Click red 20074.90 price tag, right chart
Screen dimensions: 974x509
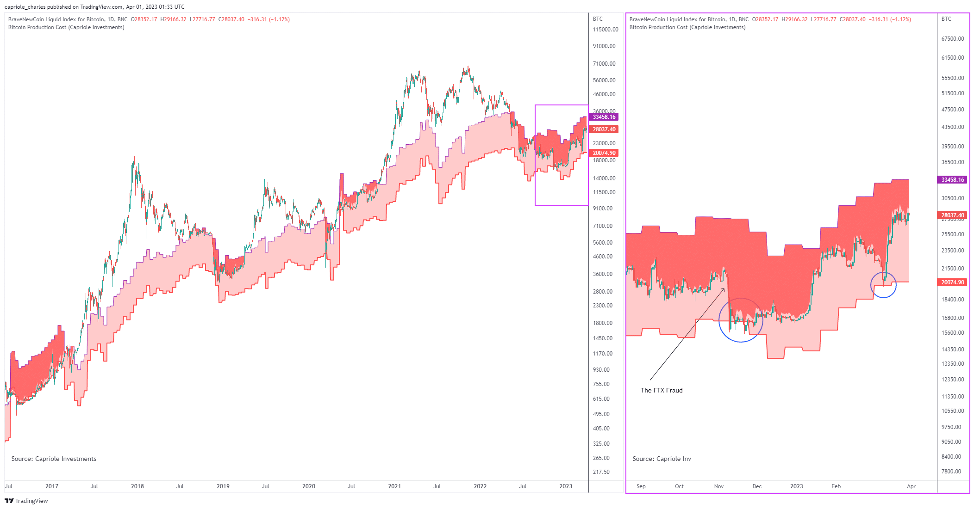952,282
